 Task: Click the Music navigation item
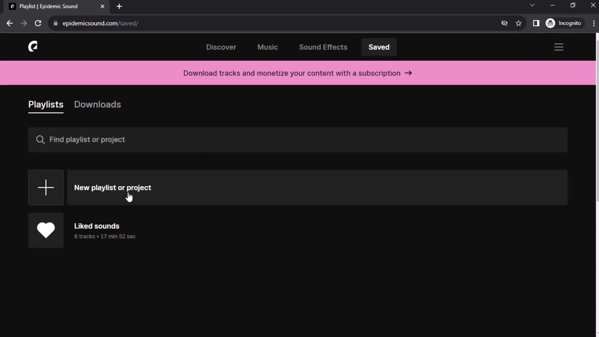pos(268,47)
